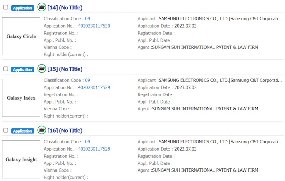Tick the checkbox for result 15
Image resolution: width=285 pixels, height=181 pixels.
pyautogui.click(x=6, y=69)
